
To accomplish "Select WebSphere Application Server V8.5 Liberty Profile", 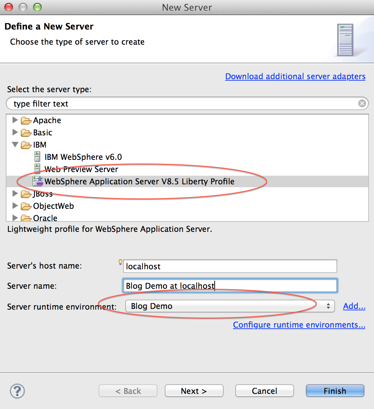I will 140,181.
